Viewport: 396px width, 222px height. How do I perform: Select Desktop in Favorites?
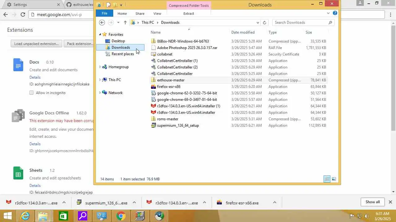tap(118, 41)
